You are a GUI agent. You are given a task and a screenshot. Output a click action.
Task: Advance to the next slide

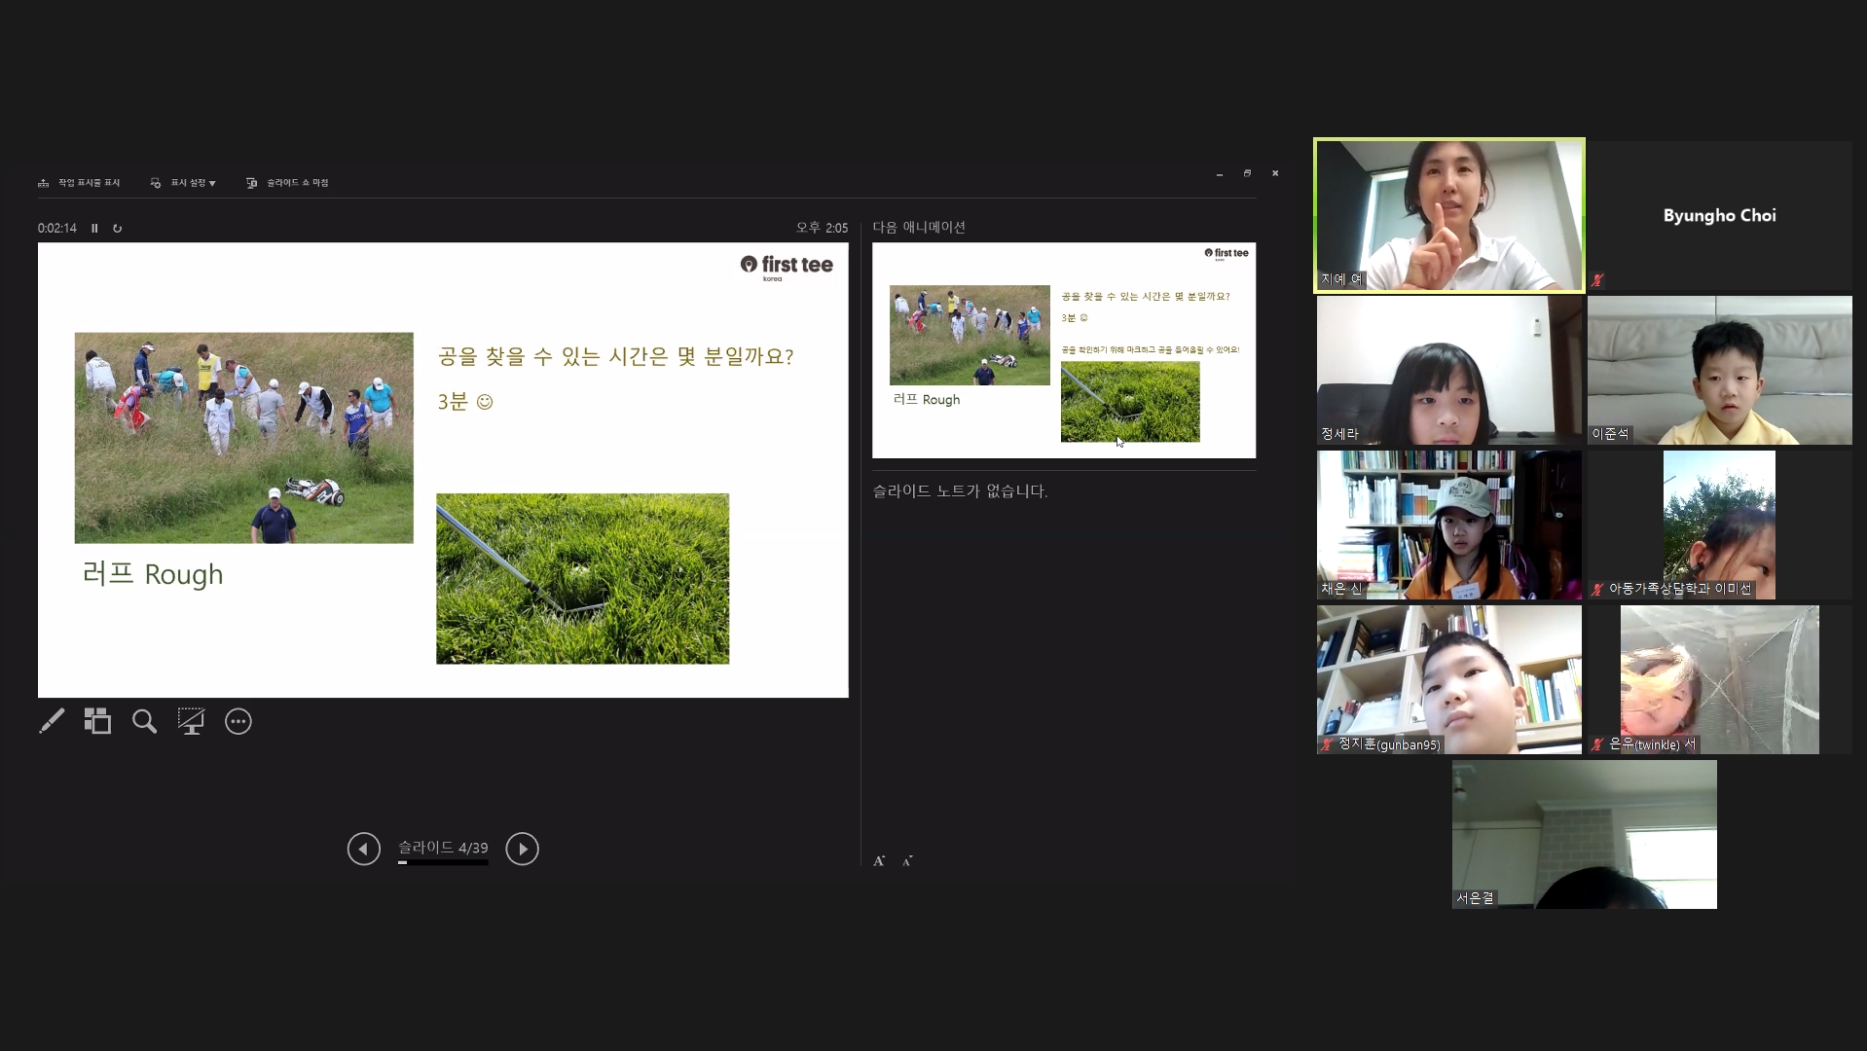click(522, 849)
